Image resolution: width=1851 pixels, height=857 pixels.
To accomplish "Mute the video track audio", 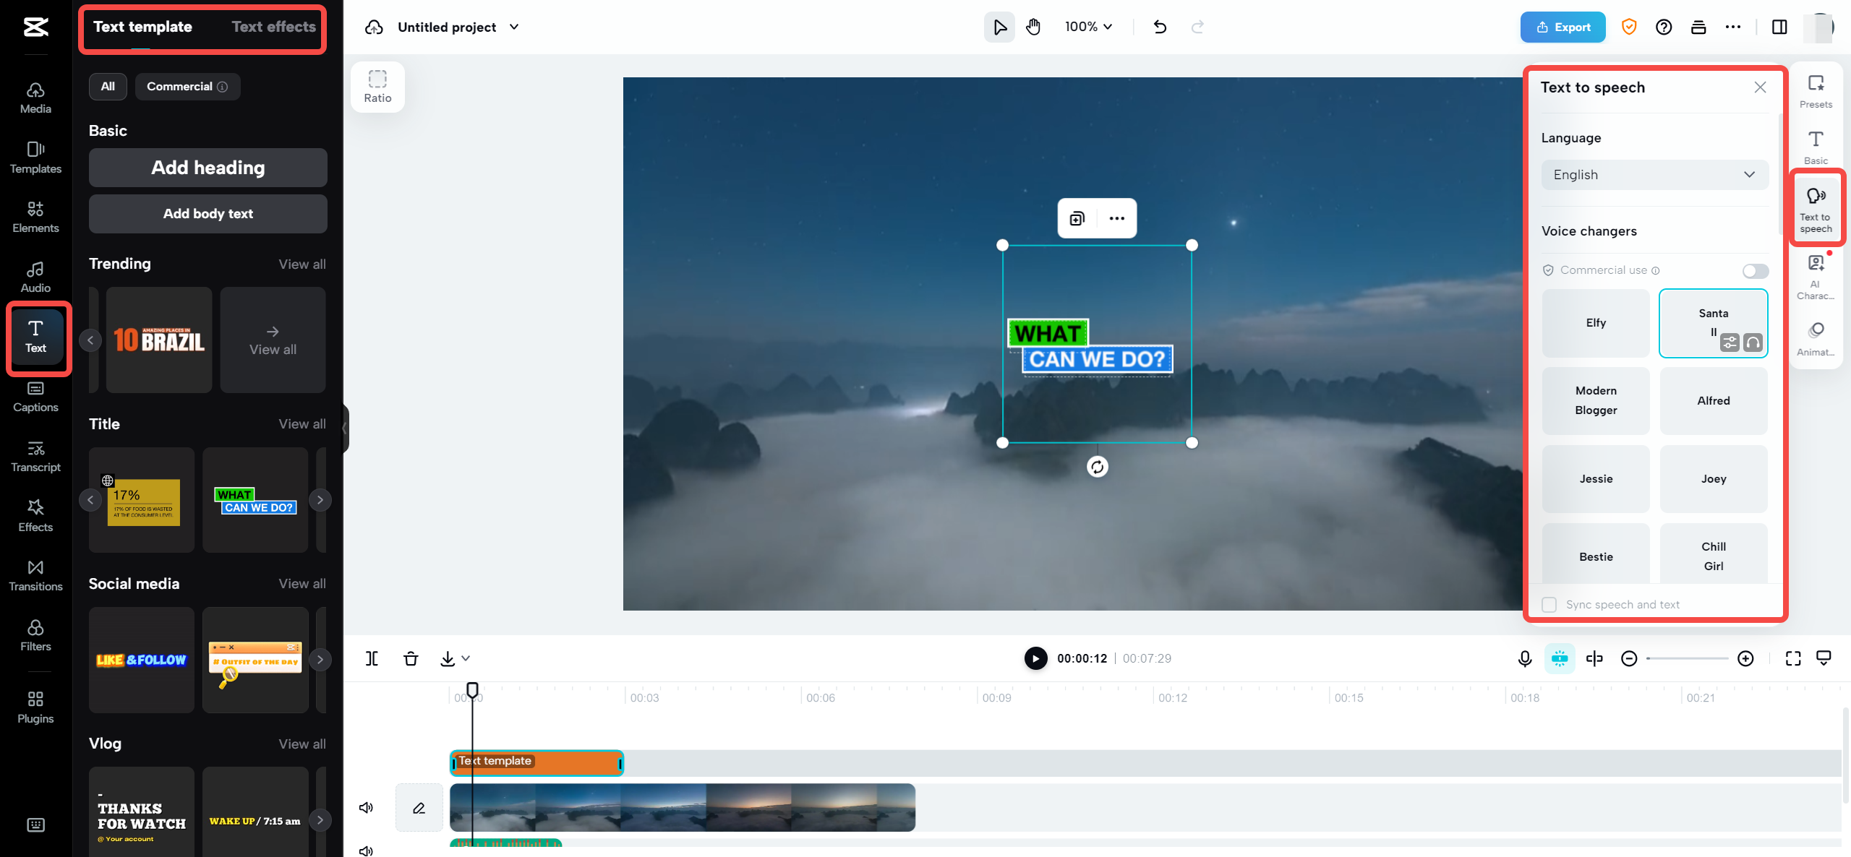I will tap(366, 807).
